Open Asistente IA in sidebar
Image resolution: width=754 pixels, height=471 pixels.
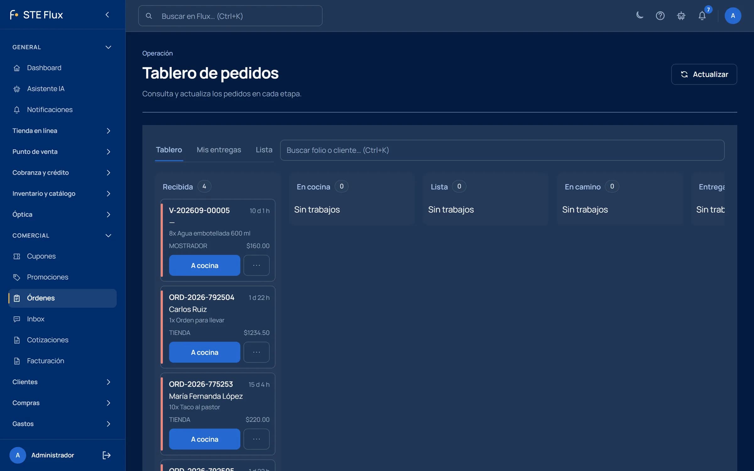(x=63, y=89)
